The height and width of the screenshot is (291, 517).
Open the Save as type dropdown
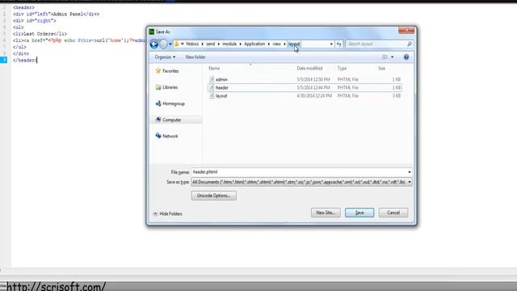point(301,182)
